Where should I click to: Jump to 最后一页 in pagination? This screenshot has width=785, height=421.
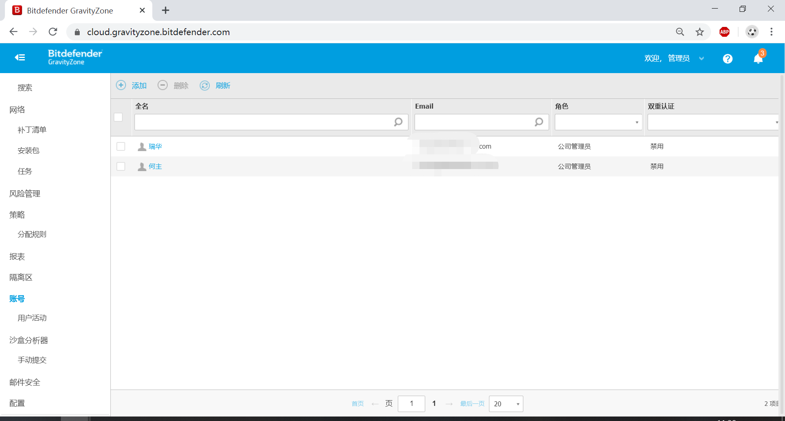(472, 404)
